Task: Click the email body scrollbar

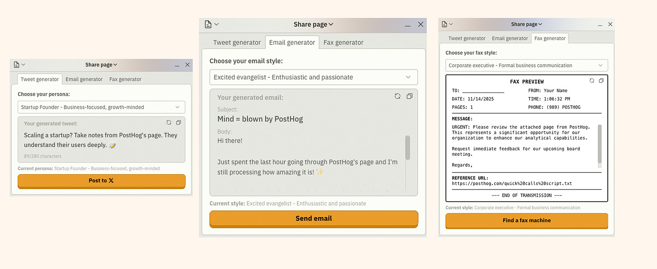Action: 408,148
